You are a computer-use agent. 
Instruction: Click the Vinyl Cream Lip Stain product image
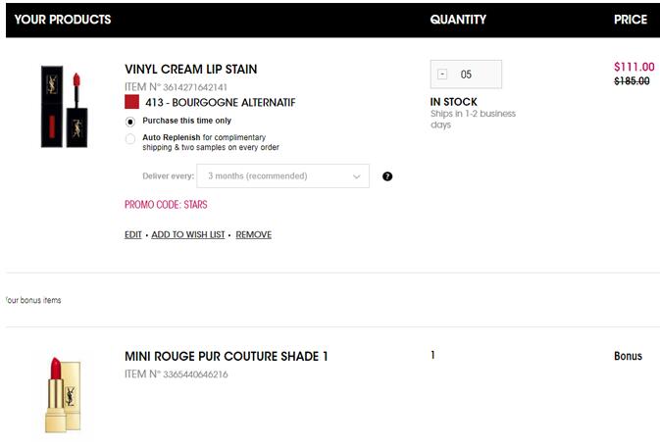tap(65, 107)
